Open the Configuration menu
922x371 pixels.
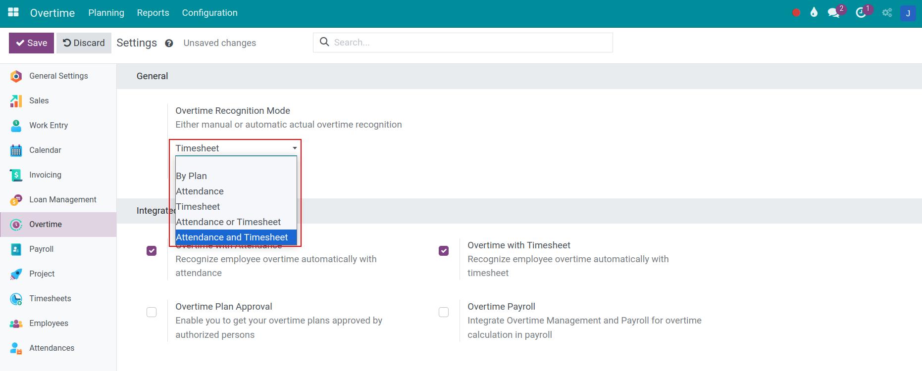(209, 13)
